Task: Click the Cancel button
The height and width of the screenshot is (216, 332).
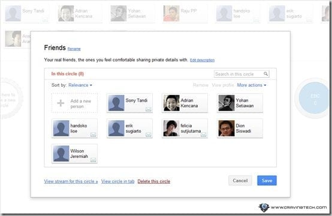Action: coord(240,181)
